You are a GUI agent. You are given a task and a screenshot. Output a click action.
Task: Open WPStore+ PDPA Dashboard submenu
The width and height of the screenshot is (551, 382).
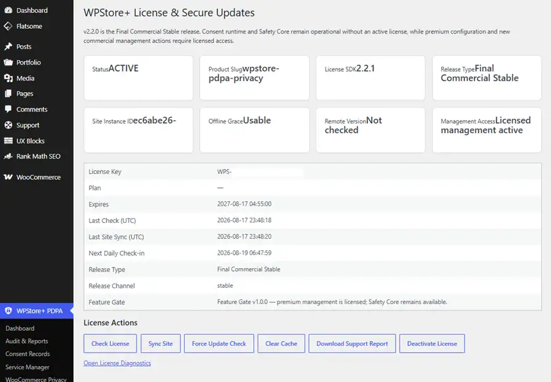click(20, 328)
